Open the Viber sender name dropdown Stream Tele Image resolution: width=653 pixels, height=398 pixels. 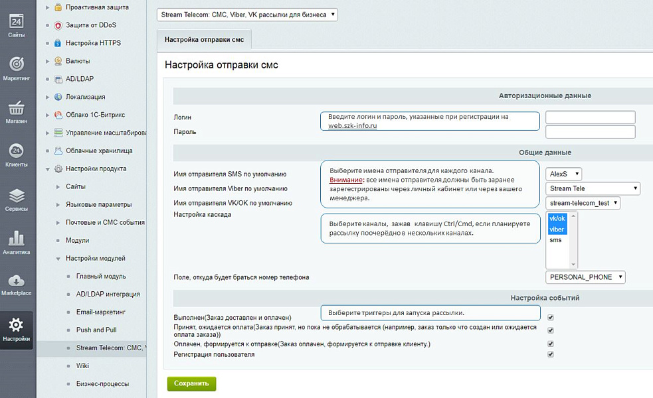point(592,188)
